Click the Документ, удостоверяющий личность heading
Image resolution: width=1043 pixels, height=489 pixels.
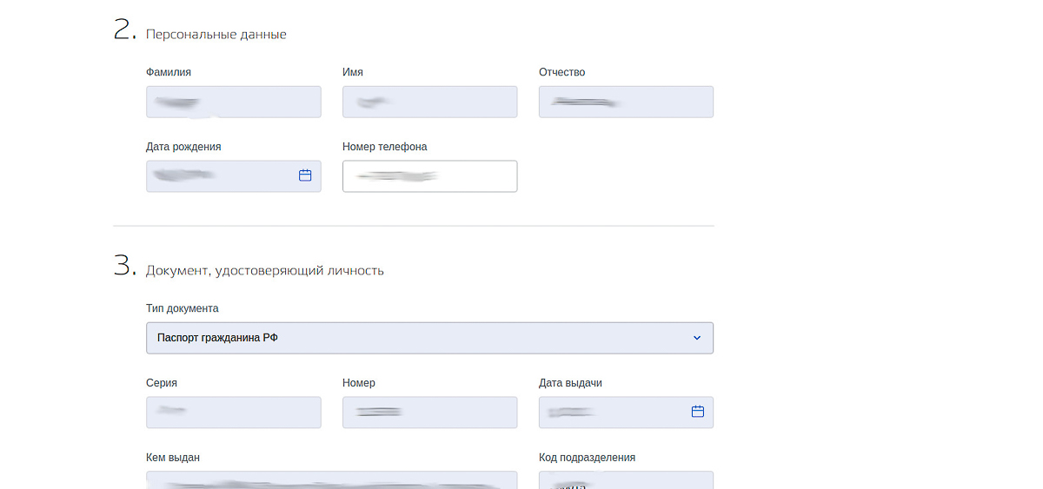[264, 271]
